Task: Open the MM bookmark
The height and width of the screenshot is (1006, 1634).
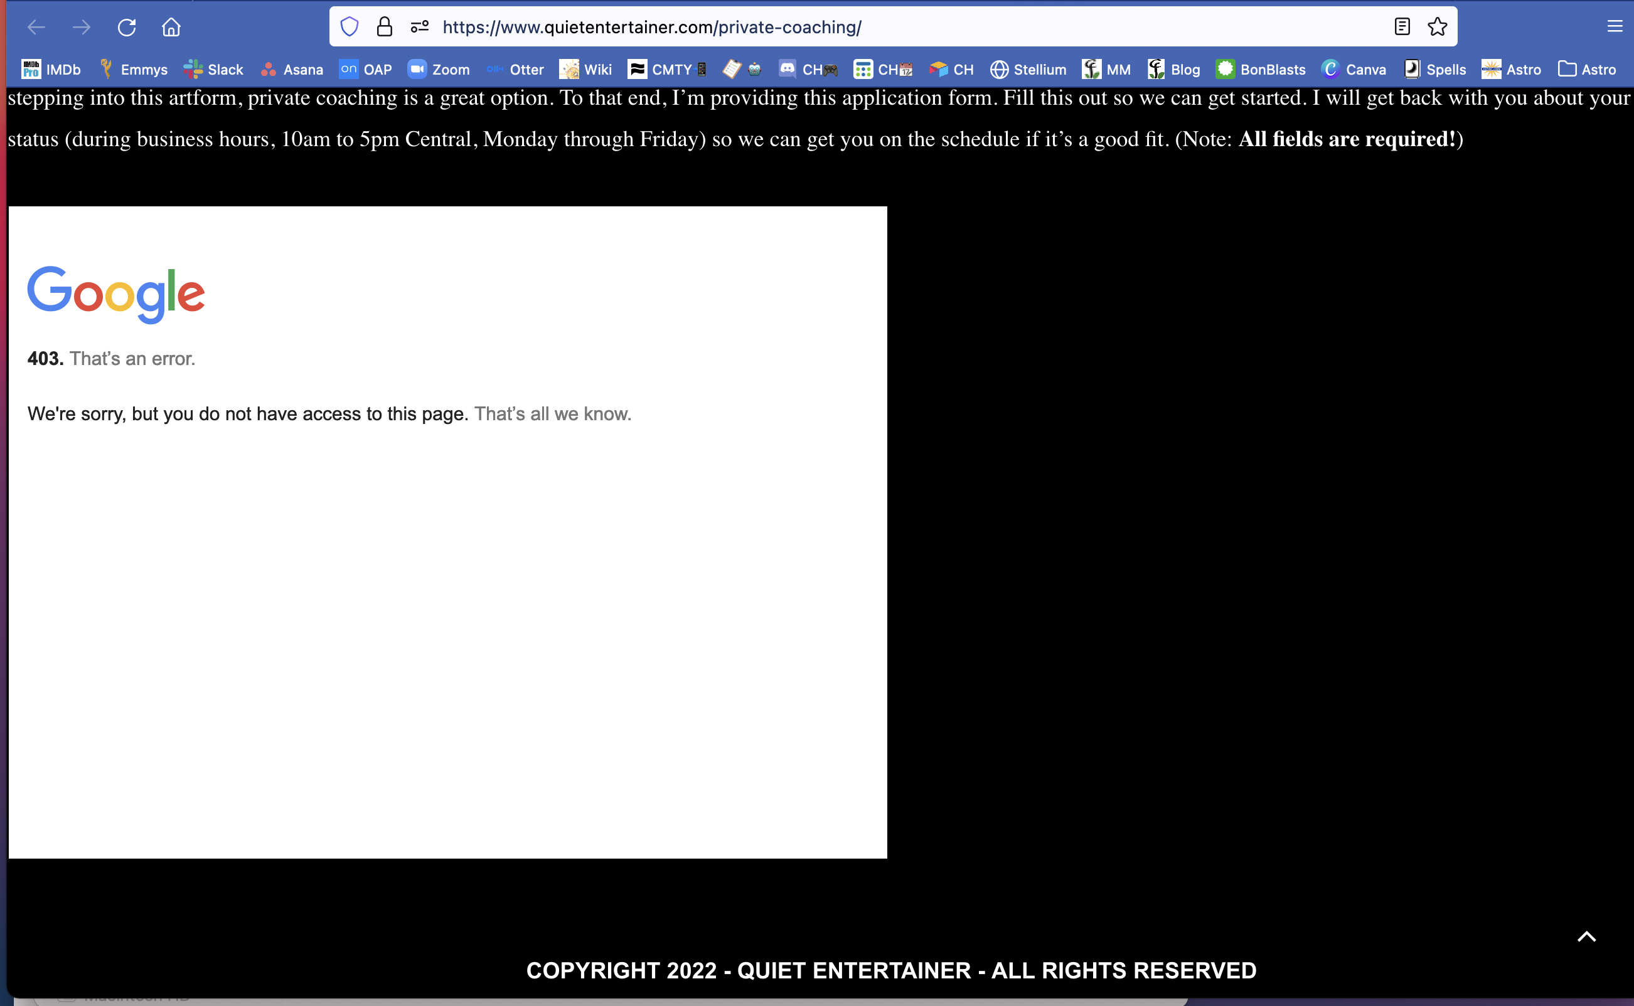Action: pyautogui.click(x=1107, y=69)
